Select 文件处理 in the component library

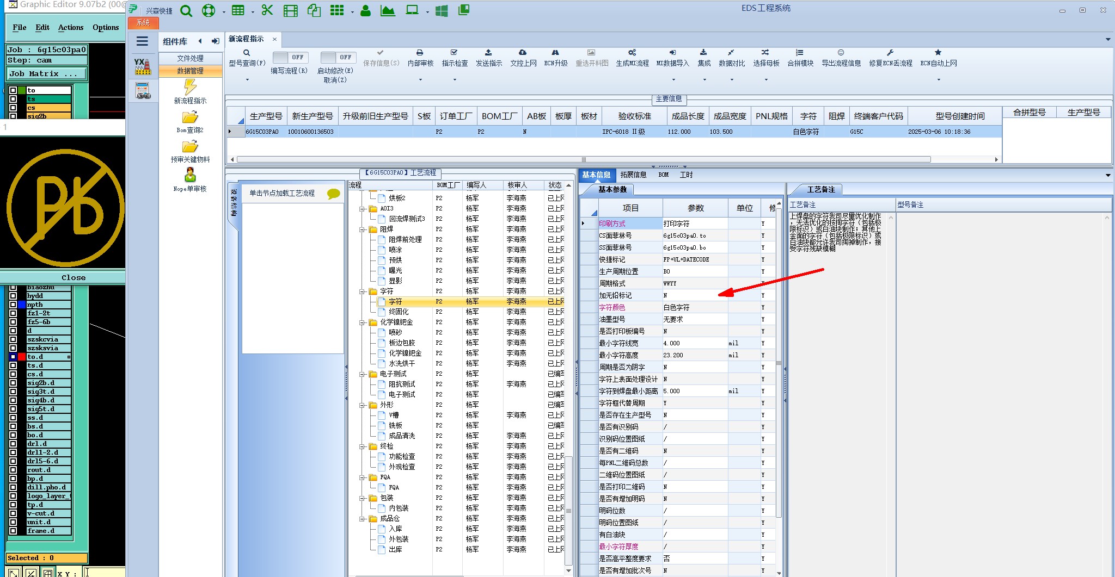[x=190, y=58]
